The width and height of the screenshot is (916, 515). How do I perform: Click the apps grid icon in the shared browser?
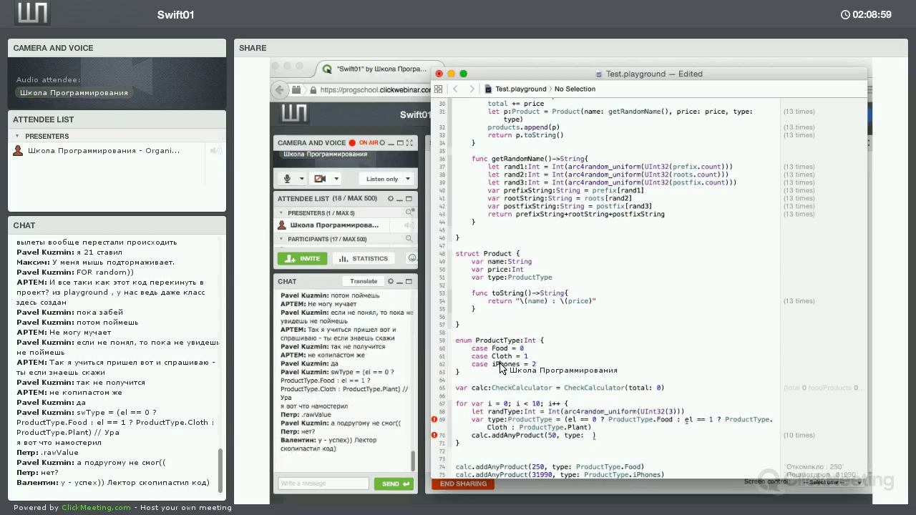(296, 89)
